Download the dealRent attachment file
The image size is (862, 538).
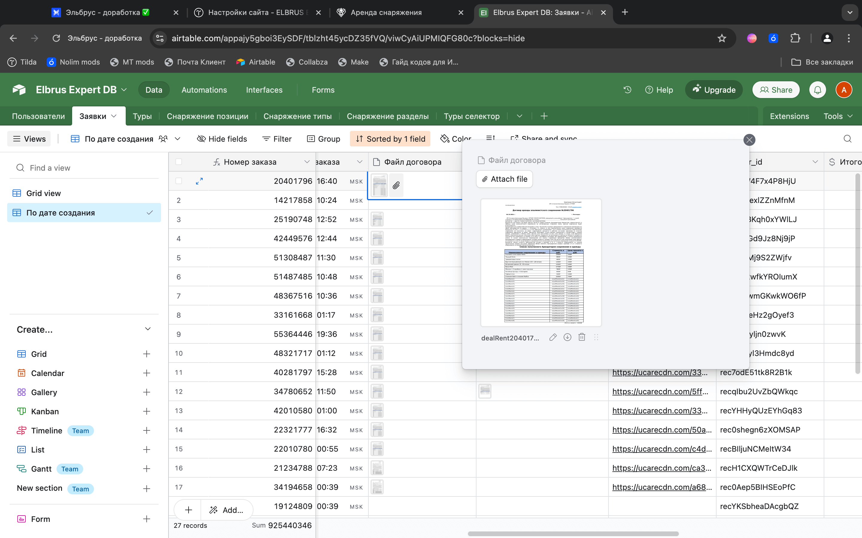pos(567,337)
